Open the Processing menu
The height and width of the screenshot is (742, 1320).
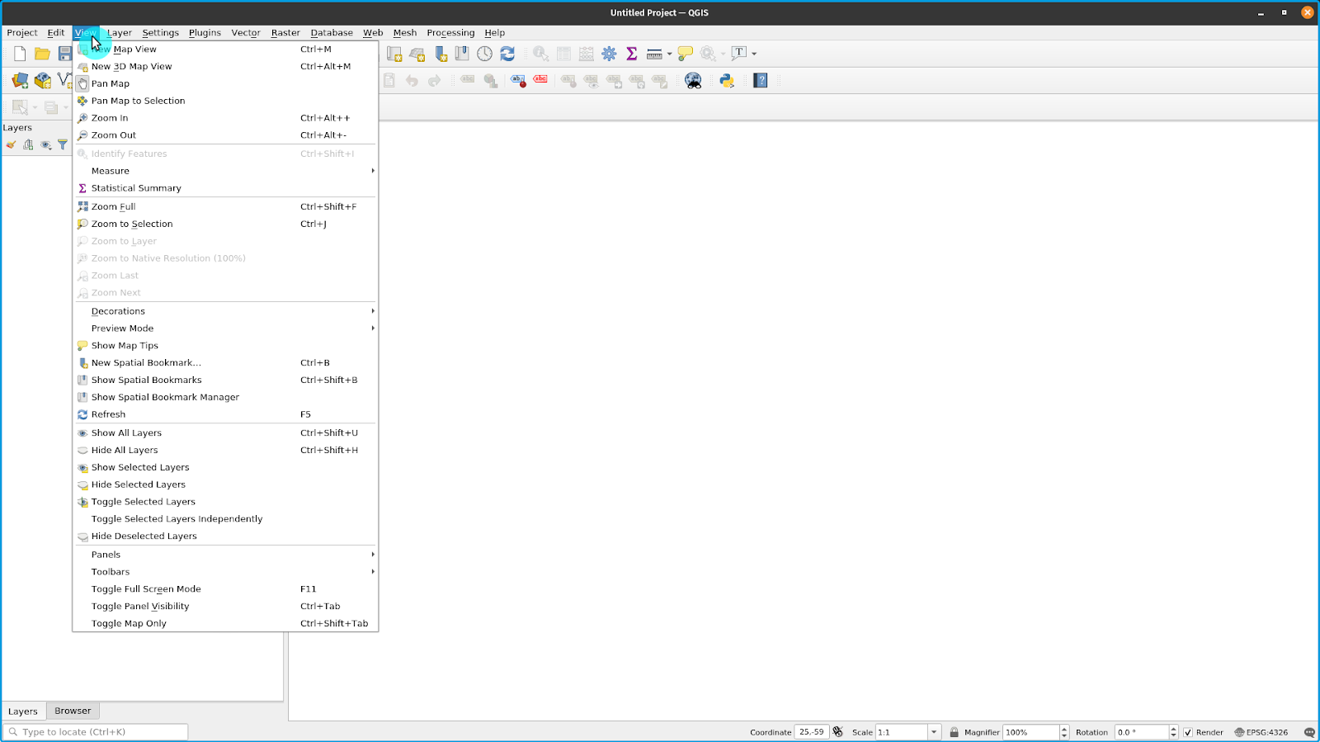(x=450, y=33)
